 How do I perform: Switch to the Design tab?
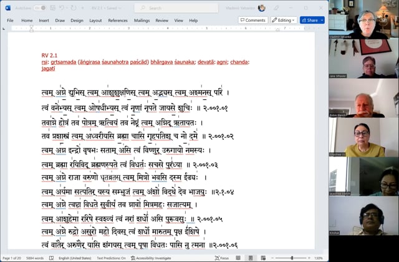tap(77, 21)
